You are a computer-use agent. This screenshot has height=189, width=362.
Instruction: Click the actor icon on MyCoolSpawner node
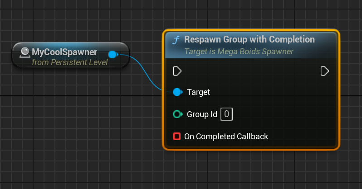[x=25, y=52]
